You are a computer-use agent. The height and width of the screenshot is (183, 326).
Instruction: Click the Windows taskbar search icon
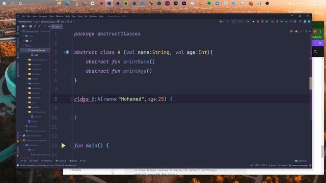(x=12, y=4)
